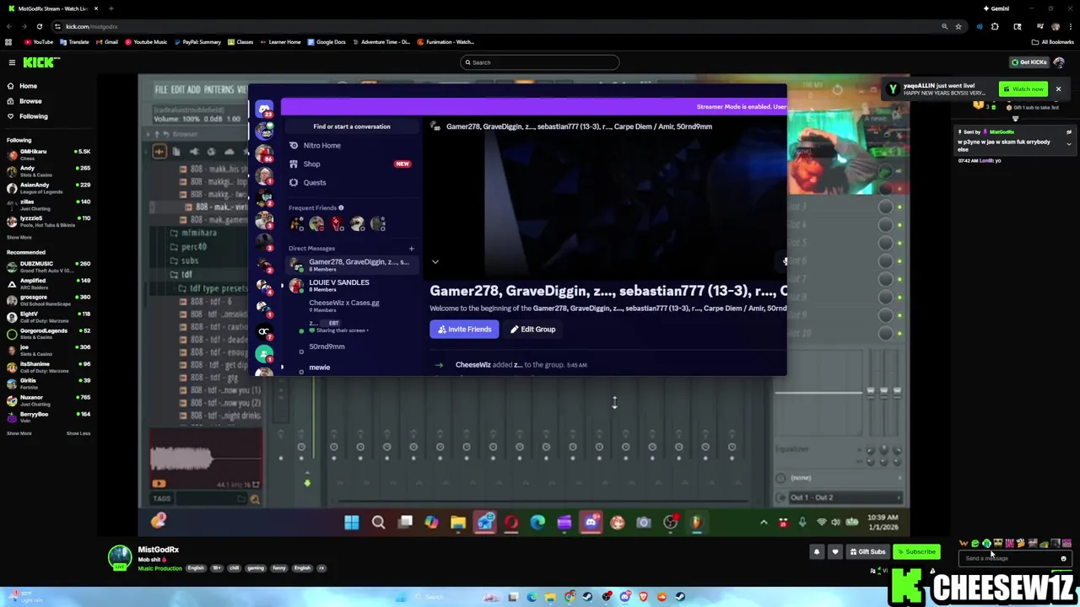Screen dimensions: 1080x607
Task: Open the Google Docs bookmark
Action: (x=326, y=41)
